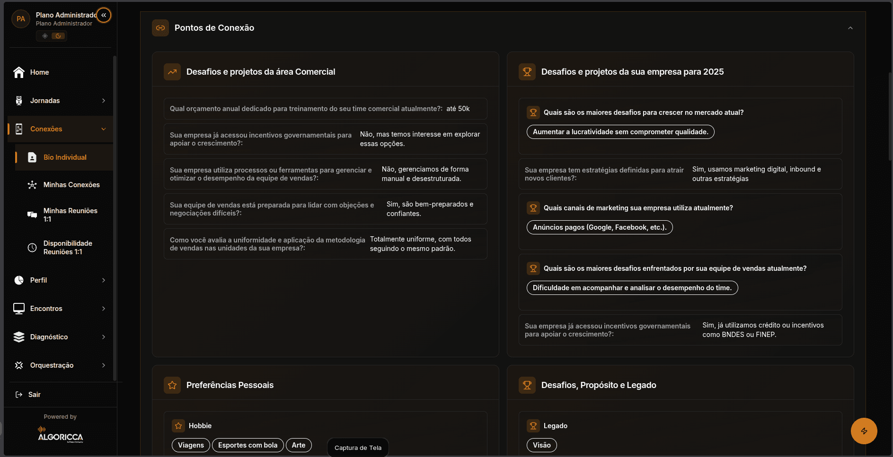The height and width of the screenshot is (457, 893).
Task: Click the Minhas Reuniões 1:1 chat icon
Action: click(x=32, y=215)
